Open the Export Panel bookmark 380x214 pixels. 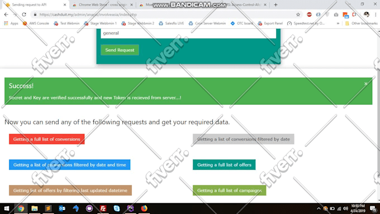tap(270, 23)
